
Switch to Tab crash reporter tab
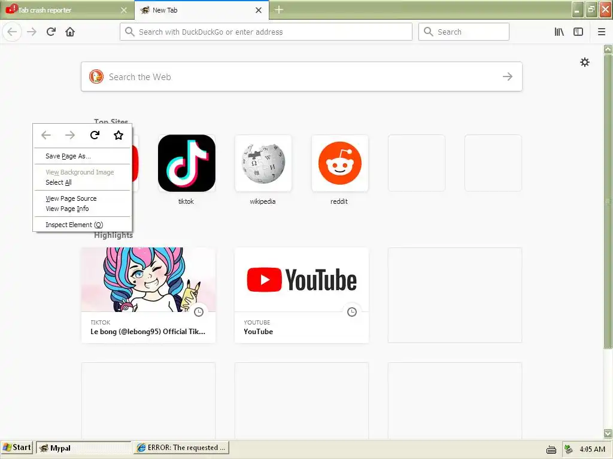click(x=67, y=10)
